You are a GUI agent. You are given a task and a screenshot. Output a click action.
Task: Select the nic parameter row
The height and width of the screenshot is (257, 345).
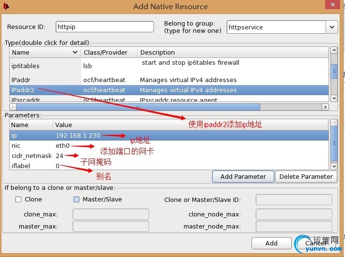pos(169,145)
